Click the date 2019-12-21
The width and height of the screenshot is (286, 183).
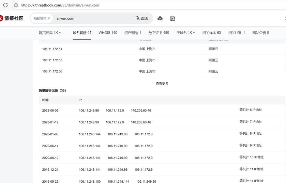[x=50, y=170]
